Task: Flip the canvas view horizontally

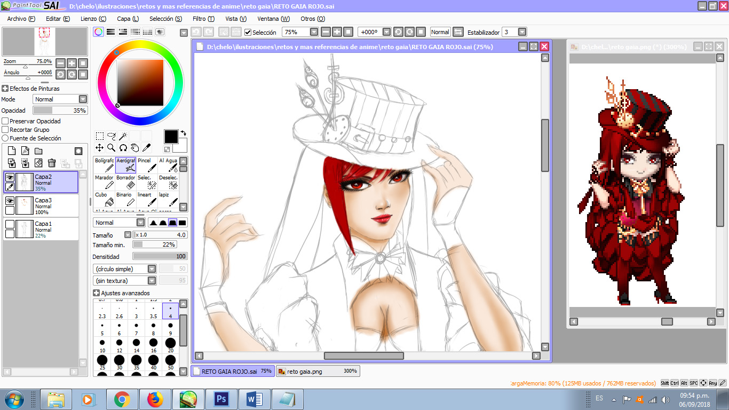Action: point(458,32)
